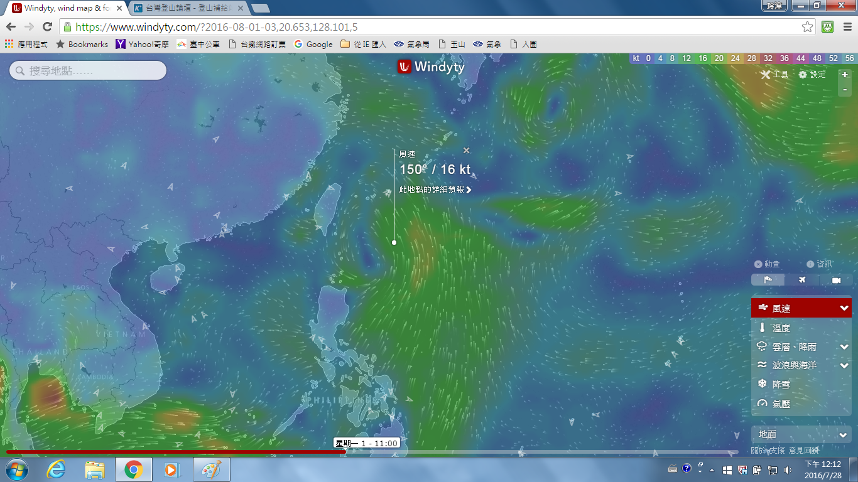
Task: Open the 設定 (settings) gear
Action: click(812, 75)
